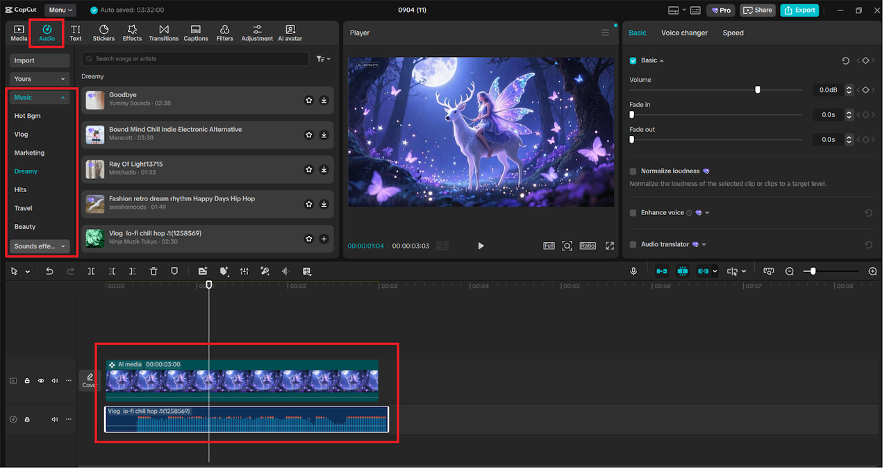This screenshot has width=889, height=469.
Task: Open the Menu dropdown
Action: tap(61, 10)
